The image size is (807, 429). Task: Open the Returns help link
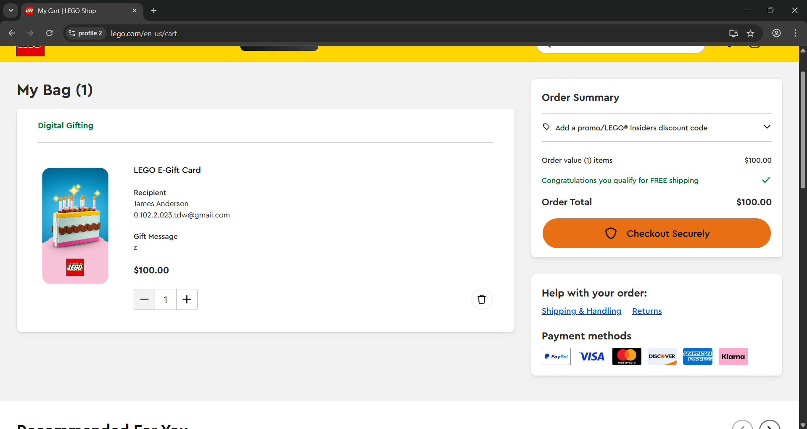coord(647,311)
